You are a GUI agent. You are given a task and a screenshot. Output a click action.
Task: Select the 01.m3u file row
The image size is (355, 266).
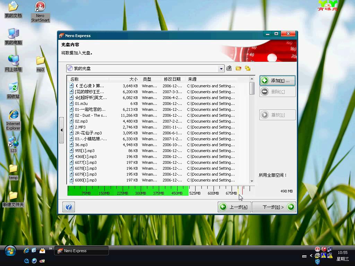point(152,104)
